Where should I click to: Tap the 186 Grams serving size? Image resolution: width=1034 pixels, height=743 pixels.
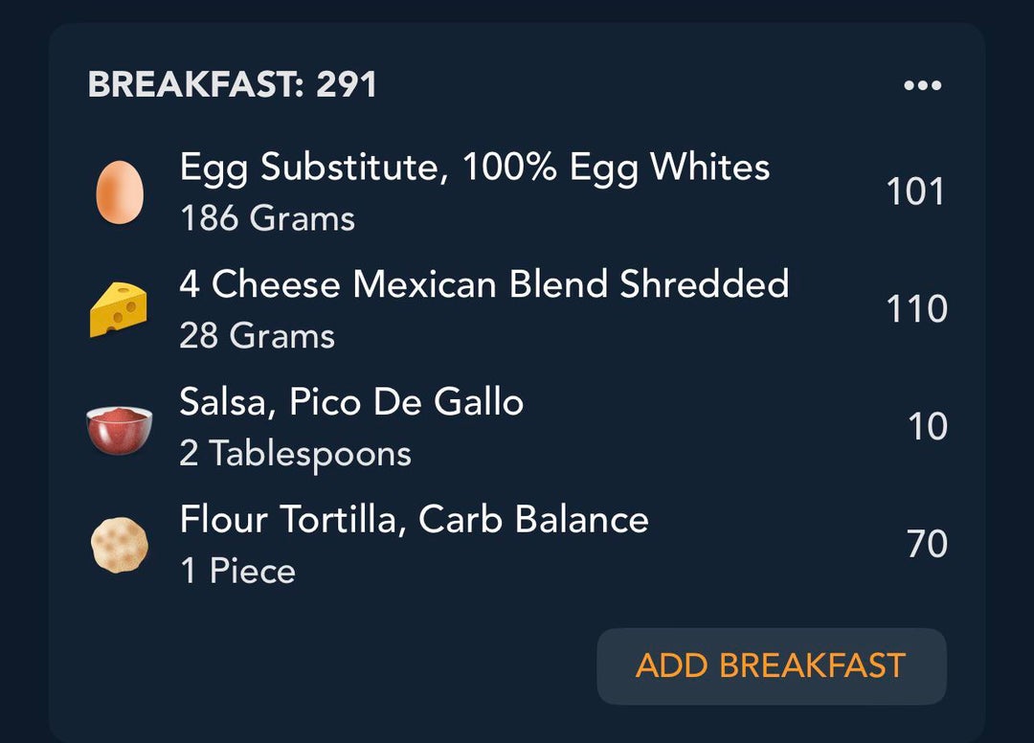(x=268, y=218)
